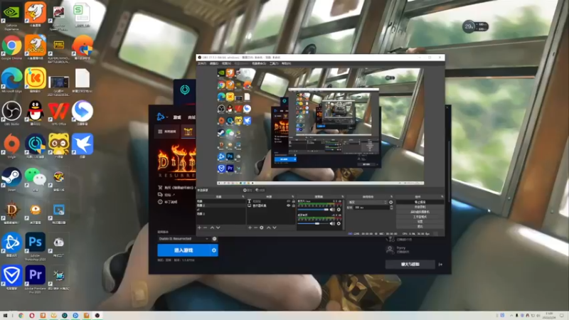Open transition properties gear in Scene Transitions
The height and width of the screenshot is (320, 569).
click(390, 202)
